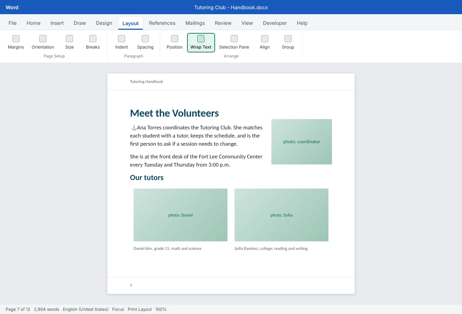Switch to the View tab
The width and height of the screenshot is (462, 314).
pyautogui.click(x=247, y=23)
